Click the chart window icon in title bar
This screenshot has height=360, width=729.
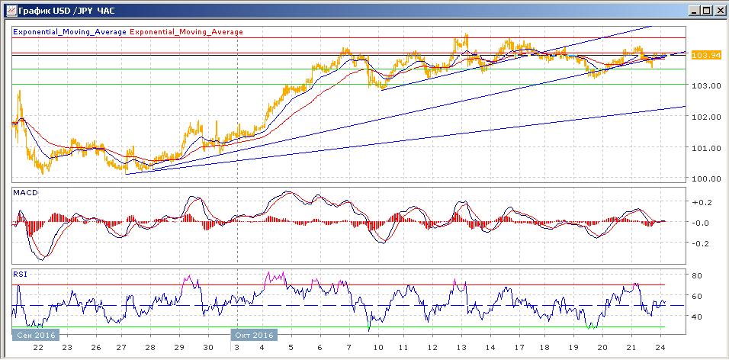[10, 10]
